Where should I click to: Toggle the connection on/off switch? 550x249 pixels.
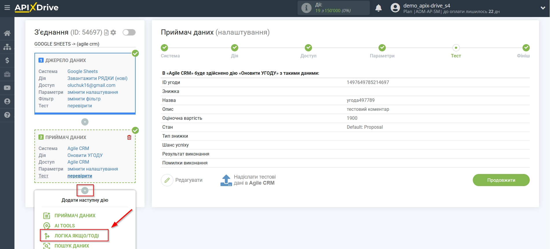click(129, 32)
